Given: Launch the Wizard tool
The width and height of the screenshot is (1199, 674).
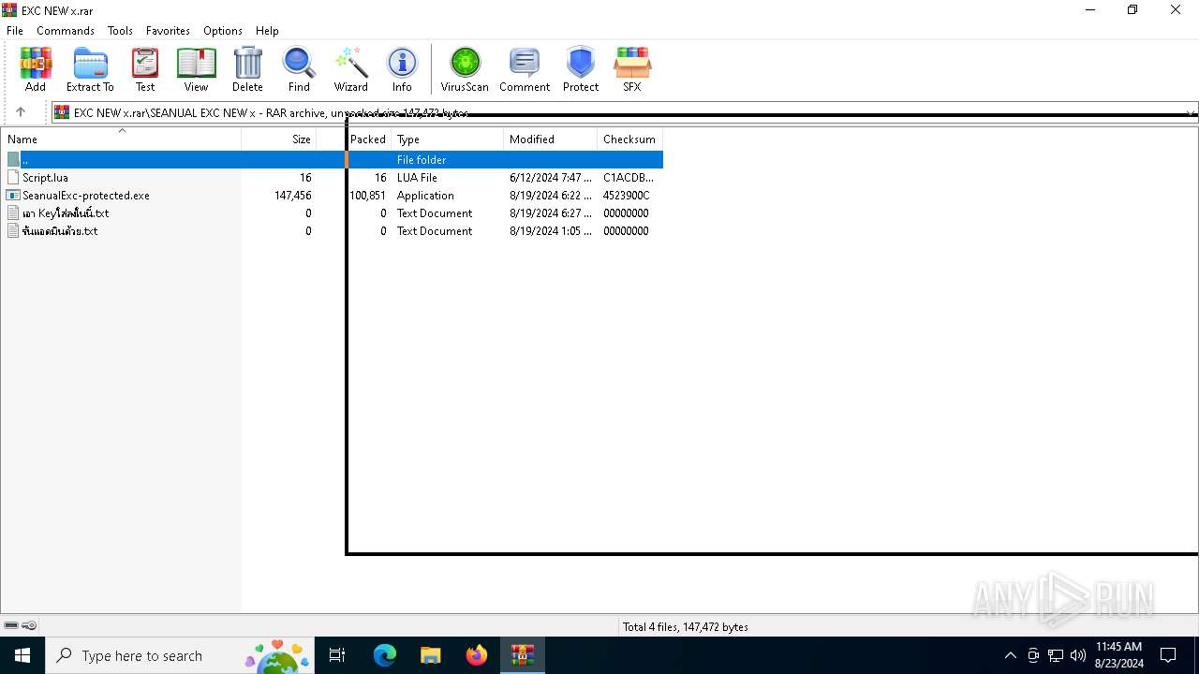Looking at the screenshot, I should point(351,70).
